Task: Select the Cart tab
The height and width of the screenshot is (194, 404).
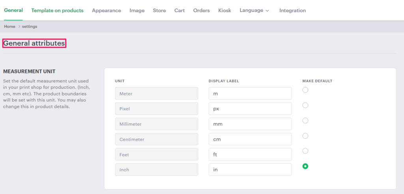Action: 180,11
